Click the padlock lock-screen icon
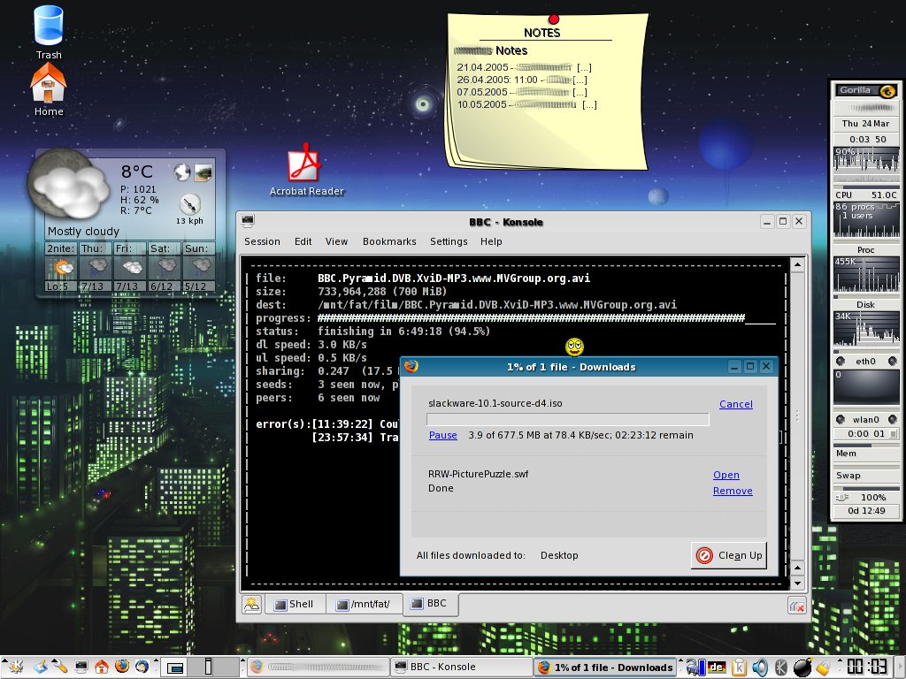The width and height of the screenshot is (906, 679). point(823,668)
